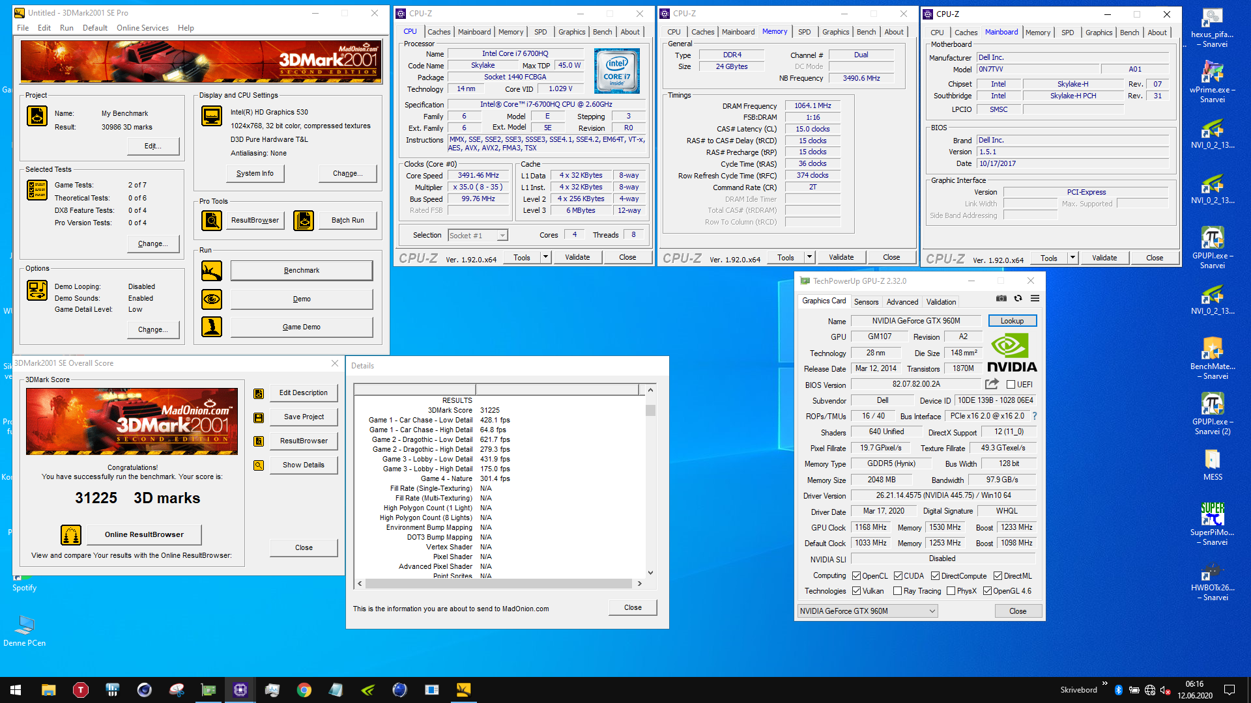
Task: Click the Edit... button under Project
Action: [153, 146]
